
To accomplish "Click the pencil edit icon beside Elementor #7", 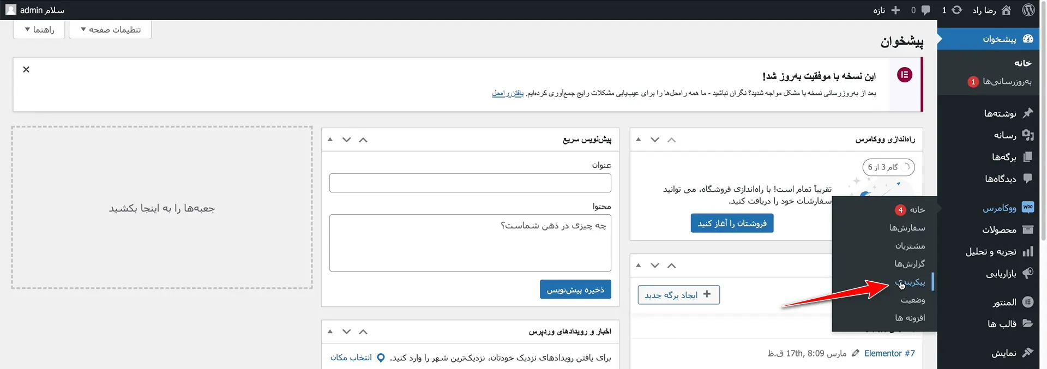I will click(856, 353).
